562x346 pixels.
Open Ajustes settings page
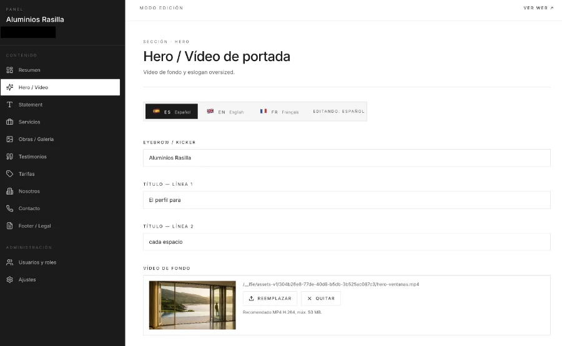click(x=60, y=279)
